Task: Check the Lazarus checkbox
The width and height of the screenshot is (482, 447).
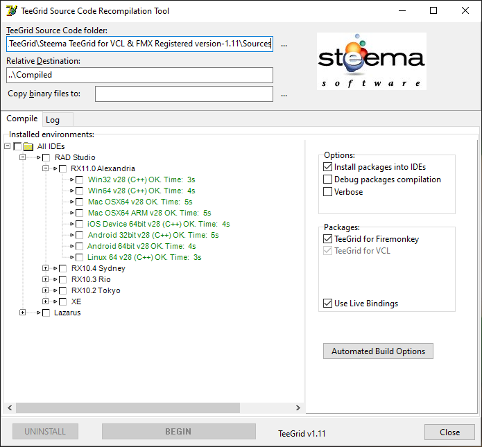Action: (46, 313)
